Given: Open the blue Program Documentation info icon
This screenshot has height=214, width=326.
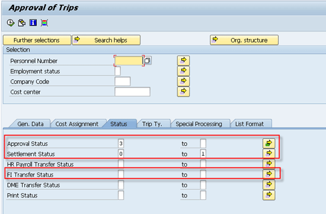Looking at the screenshot, I should point(33,23).
